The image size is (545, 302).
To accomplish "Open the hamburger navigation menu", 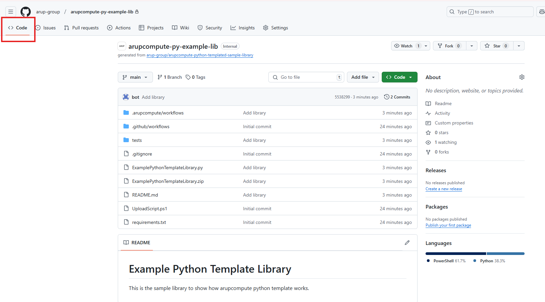I will (x=11, y=12).
